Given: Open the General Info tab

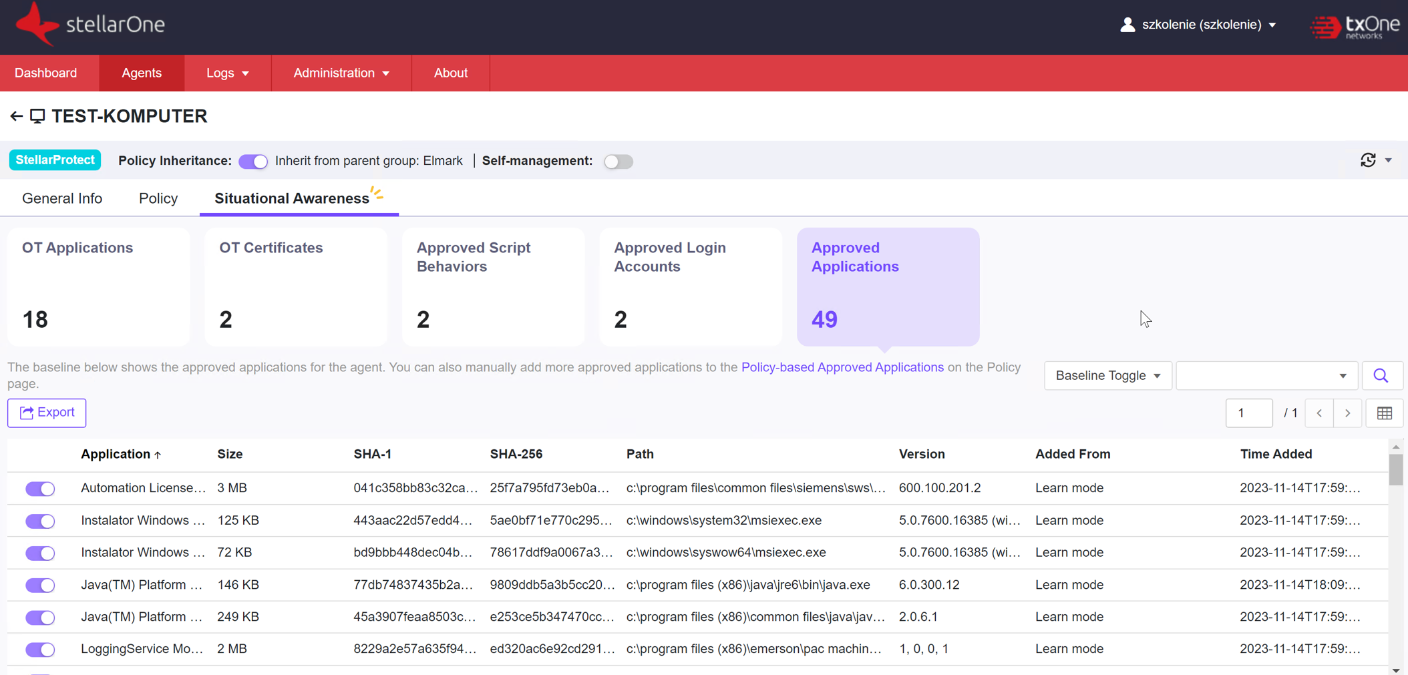Looking at the screenshot, I should click(62, 198).
